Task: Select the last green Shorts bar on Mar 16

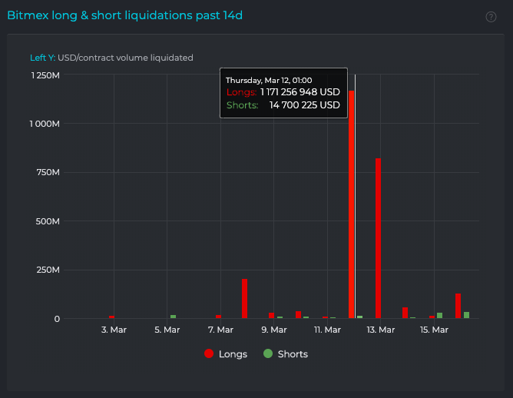Action: (467, 315)
